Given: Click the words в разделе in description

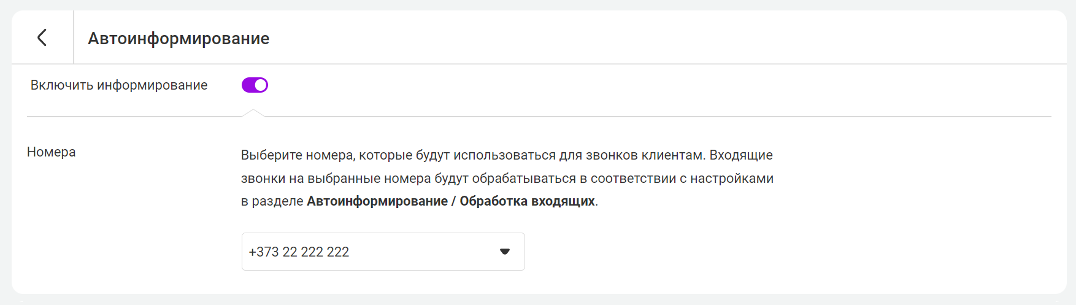Looking at the screenshot, I should click(x=272, y=201).
